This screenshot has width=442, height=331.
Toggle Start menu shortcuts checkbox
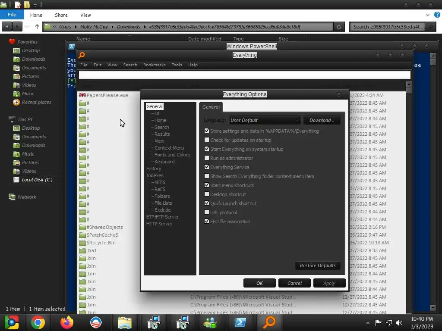(207, 185)
